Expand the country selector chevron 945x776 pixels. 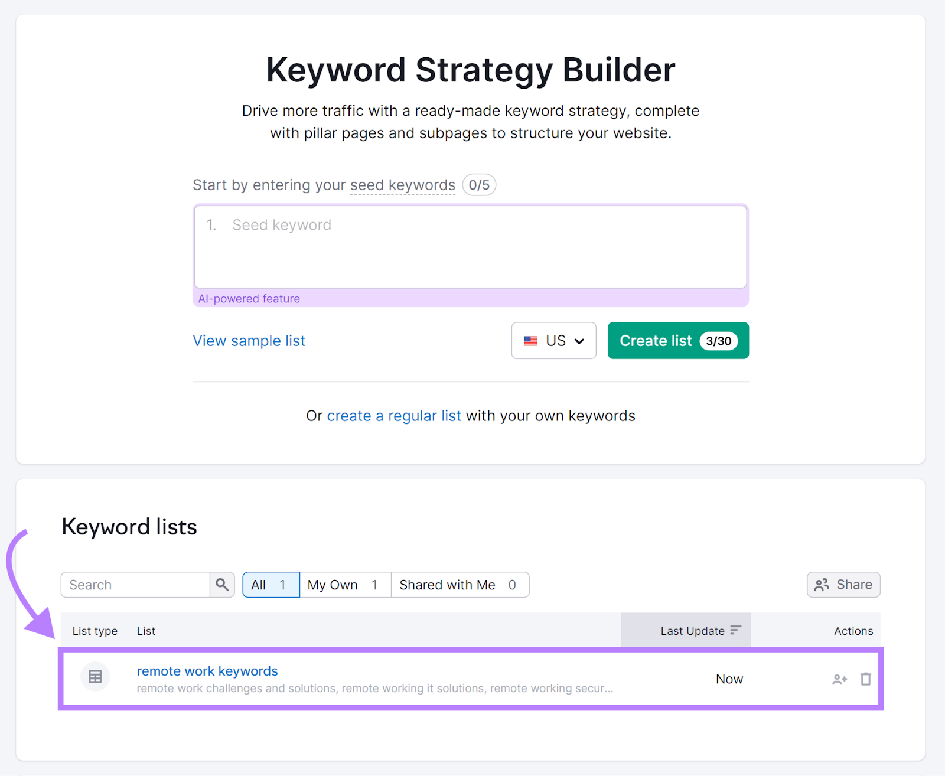(579, 341)
